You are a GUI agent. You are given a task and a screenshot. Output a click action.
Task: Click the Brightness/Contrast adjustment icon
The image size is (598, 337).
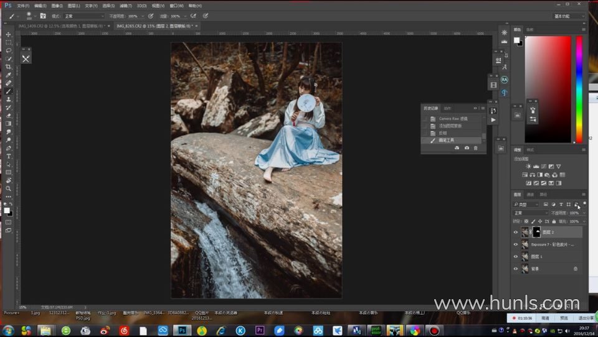click(528, 167)
